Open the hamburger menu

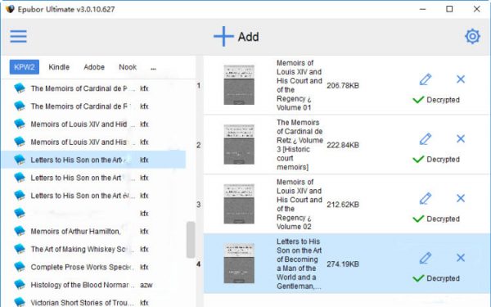18,36
